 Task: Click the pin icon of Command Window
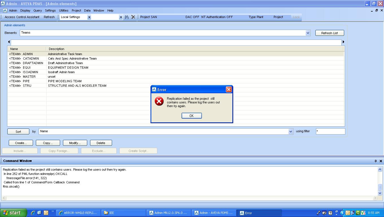click(376, 161)
